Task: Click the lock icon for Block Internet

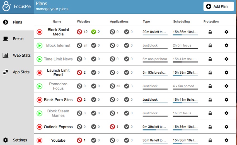Action: [x=210, y=45]
